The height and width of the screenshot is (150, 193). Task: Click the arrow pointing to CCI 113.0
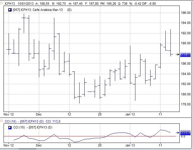177,133
